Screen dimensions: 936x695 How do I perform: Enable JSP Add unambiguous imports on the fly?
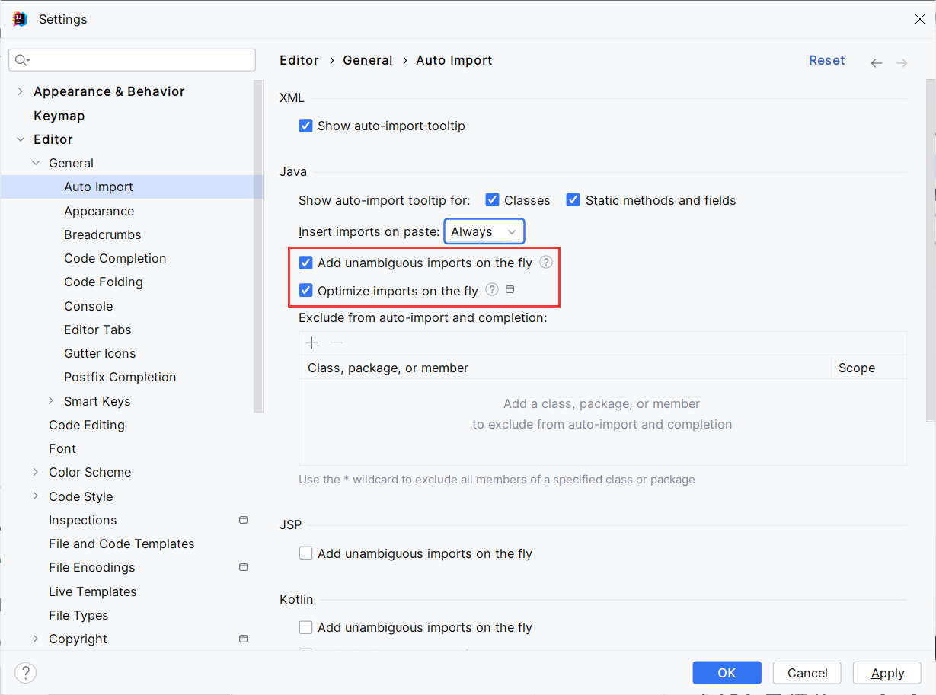coord(305,553)
